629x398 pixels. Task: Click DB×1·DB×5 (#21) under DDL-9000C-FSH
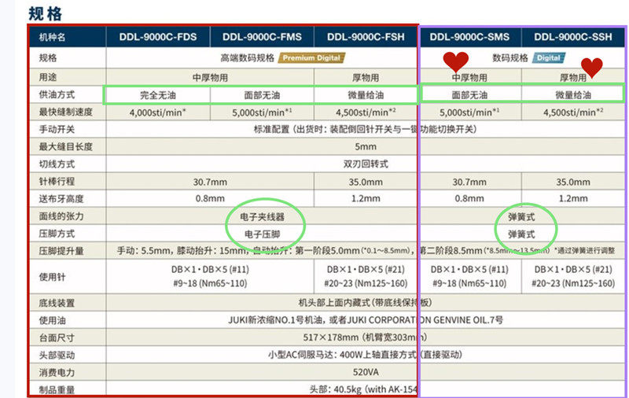[366, 269]
